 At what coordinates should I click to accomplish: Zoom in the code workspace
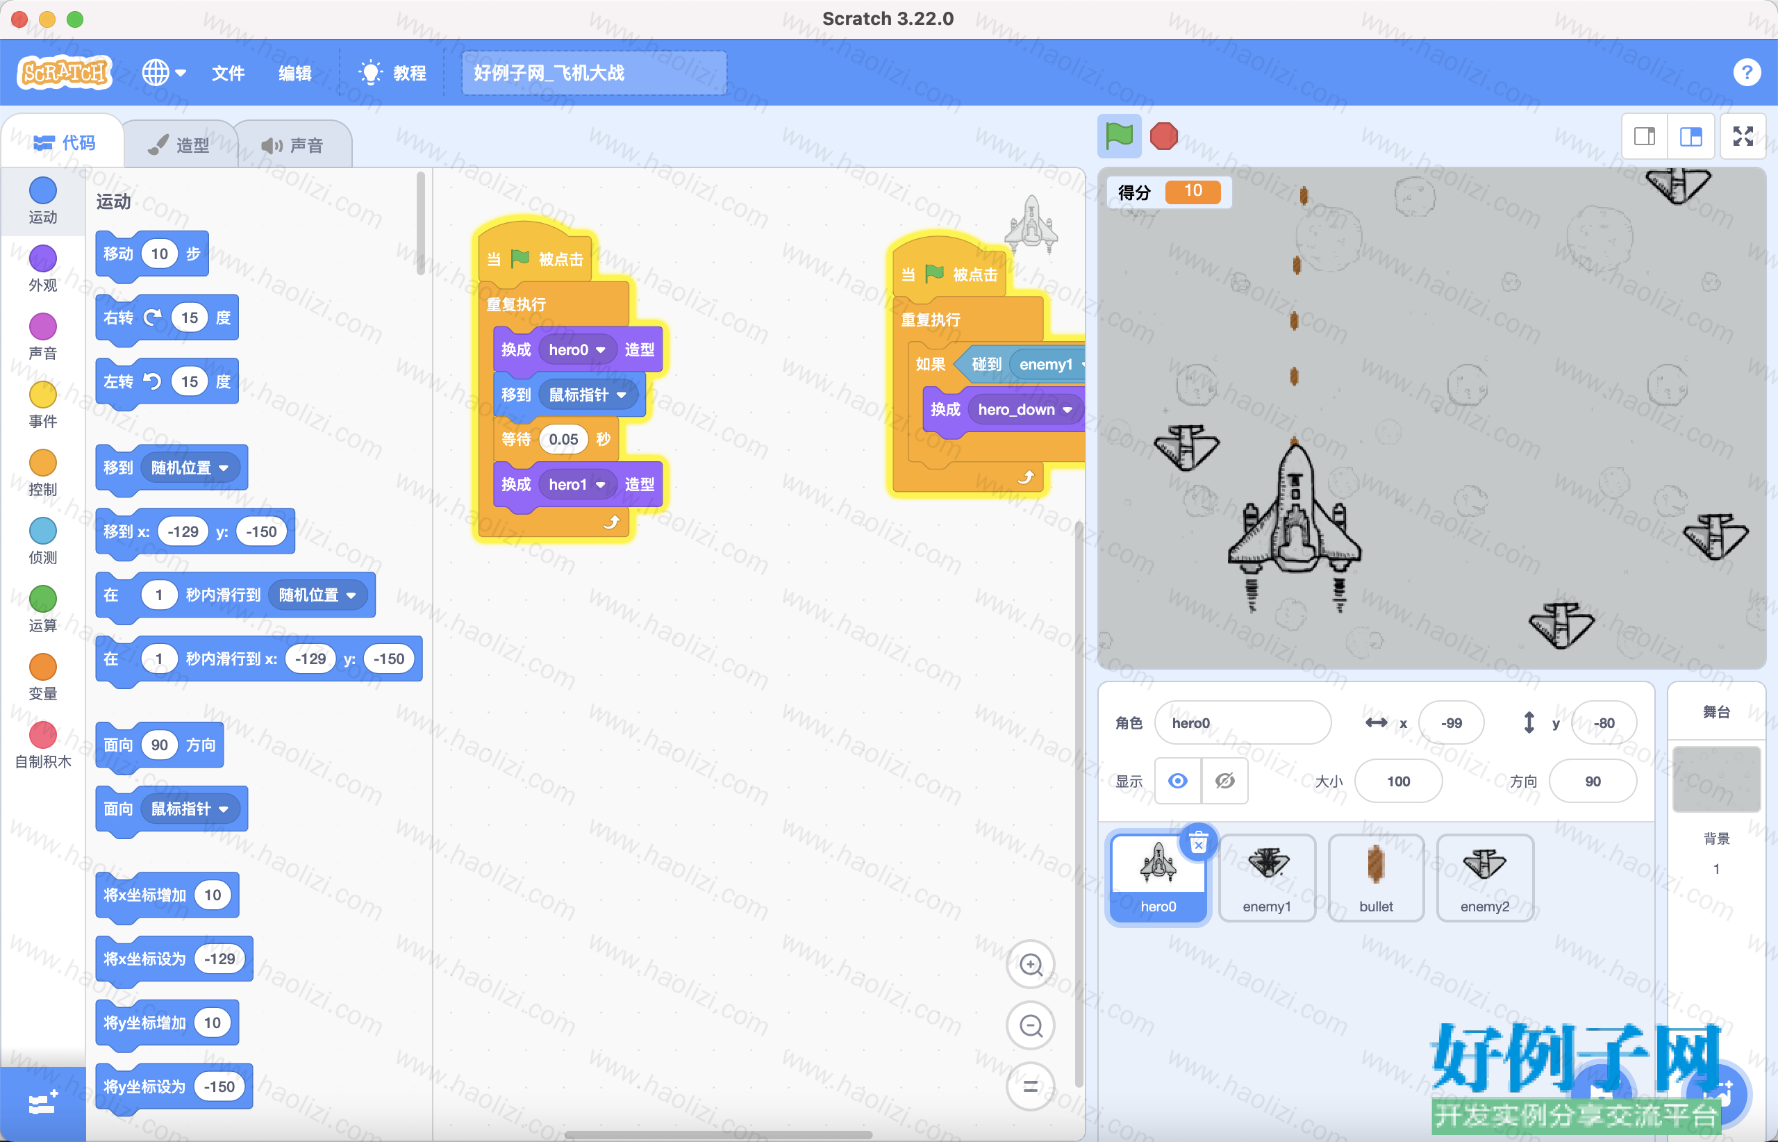click(x=1031, y=964)
